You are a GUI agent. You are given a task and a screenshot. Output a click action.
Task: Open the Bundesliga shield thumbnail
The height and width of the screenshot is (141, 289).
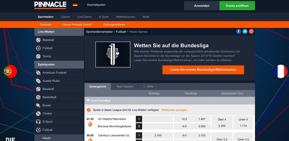(113, 54)
